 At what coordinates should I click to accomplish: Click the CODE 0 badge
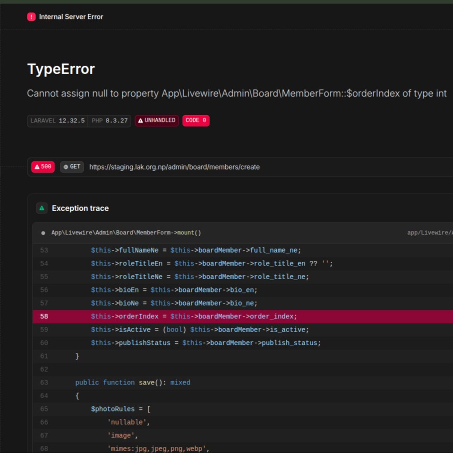196,121
